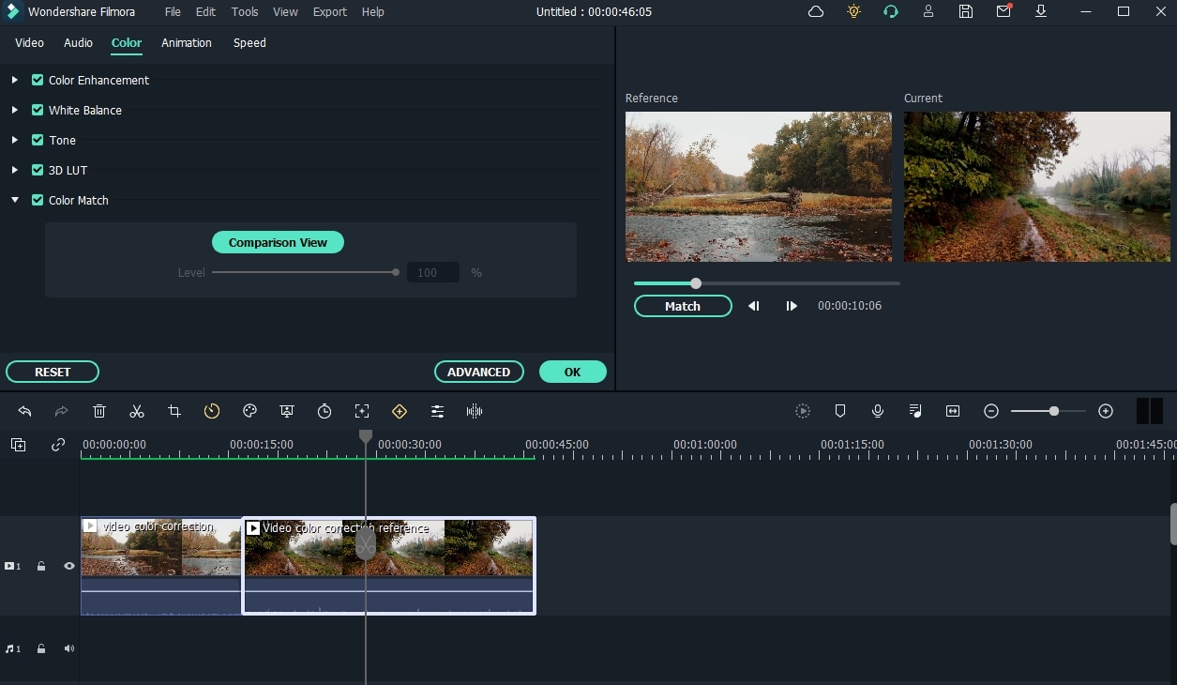Switch to the Speed tab
This screenshot has height=685, width=1177.
click(x=249, y=43)
